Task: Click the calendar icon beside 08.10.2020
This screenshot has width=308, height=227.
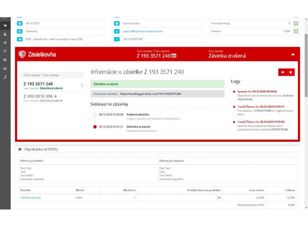Action: point(20,23)
